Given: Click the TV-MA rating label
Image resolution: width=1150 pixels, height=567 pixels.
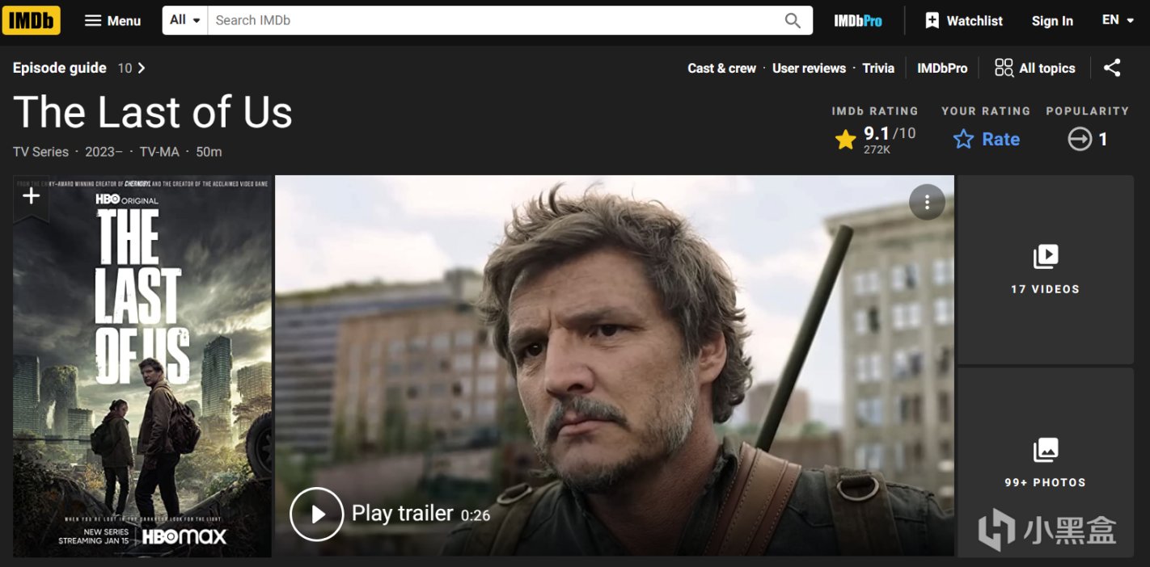Looking at the screenshot, I should pyautogui.click(x=159, y=152).
